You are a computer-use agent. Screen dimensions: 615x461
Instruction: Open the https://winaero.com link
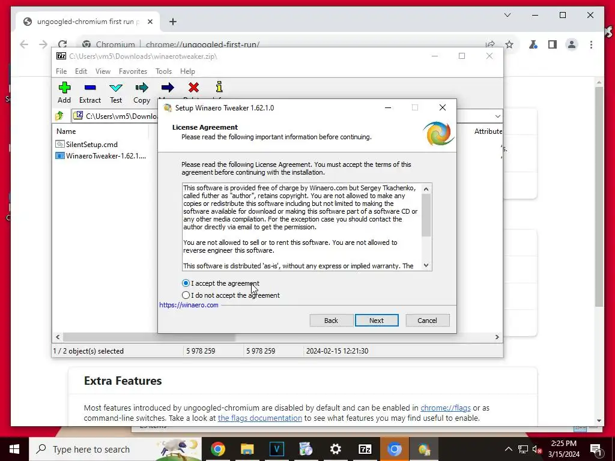tap(189, 305)
